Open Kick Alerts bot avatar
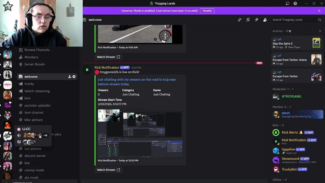Viewport: 325px width, 183px height. (276, 132)
